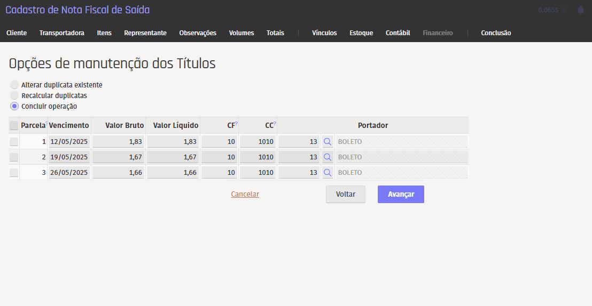Open Portador search for parcela 3
The height and width of the screenshot is (306, 592).
coord(328,173)
